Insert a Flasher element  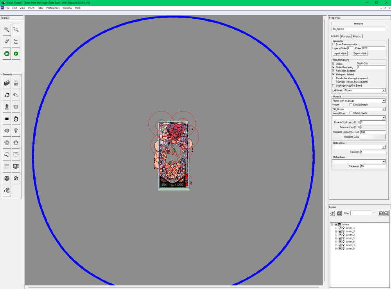coord(16,178)
